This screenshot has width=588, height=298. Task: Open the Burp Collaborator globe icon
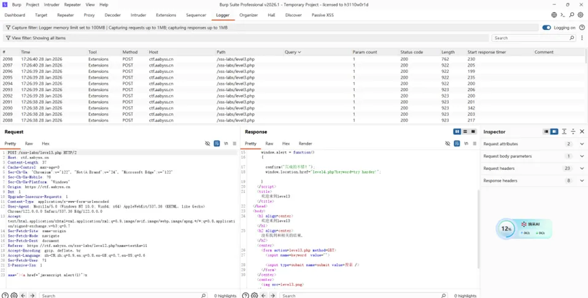point(554,15)
